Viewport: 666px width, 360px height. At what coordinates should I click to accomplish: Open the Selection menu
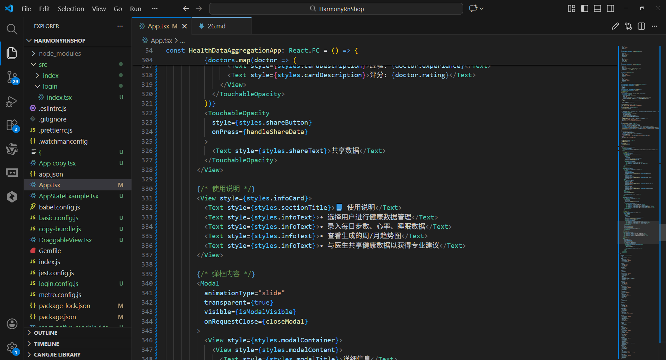71,9
